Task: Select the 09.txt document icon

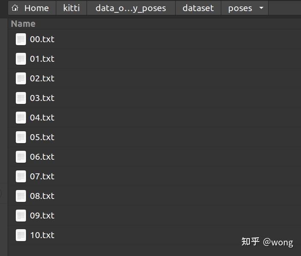Action: (x=21, y=216)
